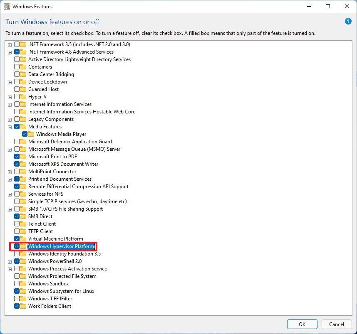The image size is (357, 334).
Task: Open the help question mark icon
Action: [349, 21]
